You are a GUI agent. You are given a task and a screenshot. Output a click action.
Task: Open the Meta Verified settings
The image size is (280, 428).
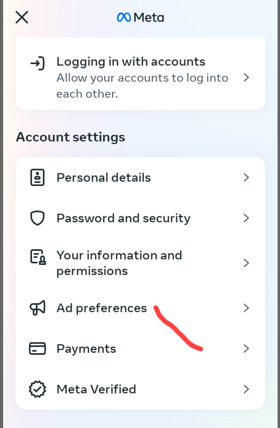pyautogui.click(x=96, y=389)
